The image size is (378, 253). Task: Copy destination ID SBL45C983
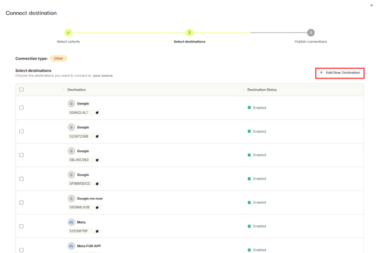pyautogui.click(x=97, y=160)
